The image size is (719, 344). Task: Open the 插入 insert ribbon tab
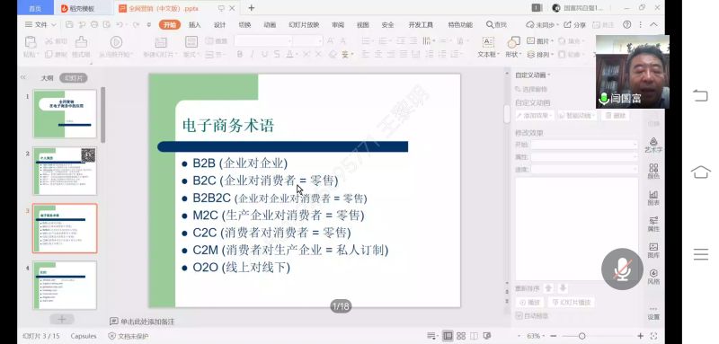click(x=194, y=25)
